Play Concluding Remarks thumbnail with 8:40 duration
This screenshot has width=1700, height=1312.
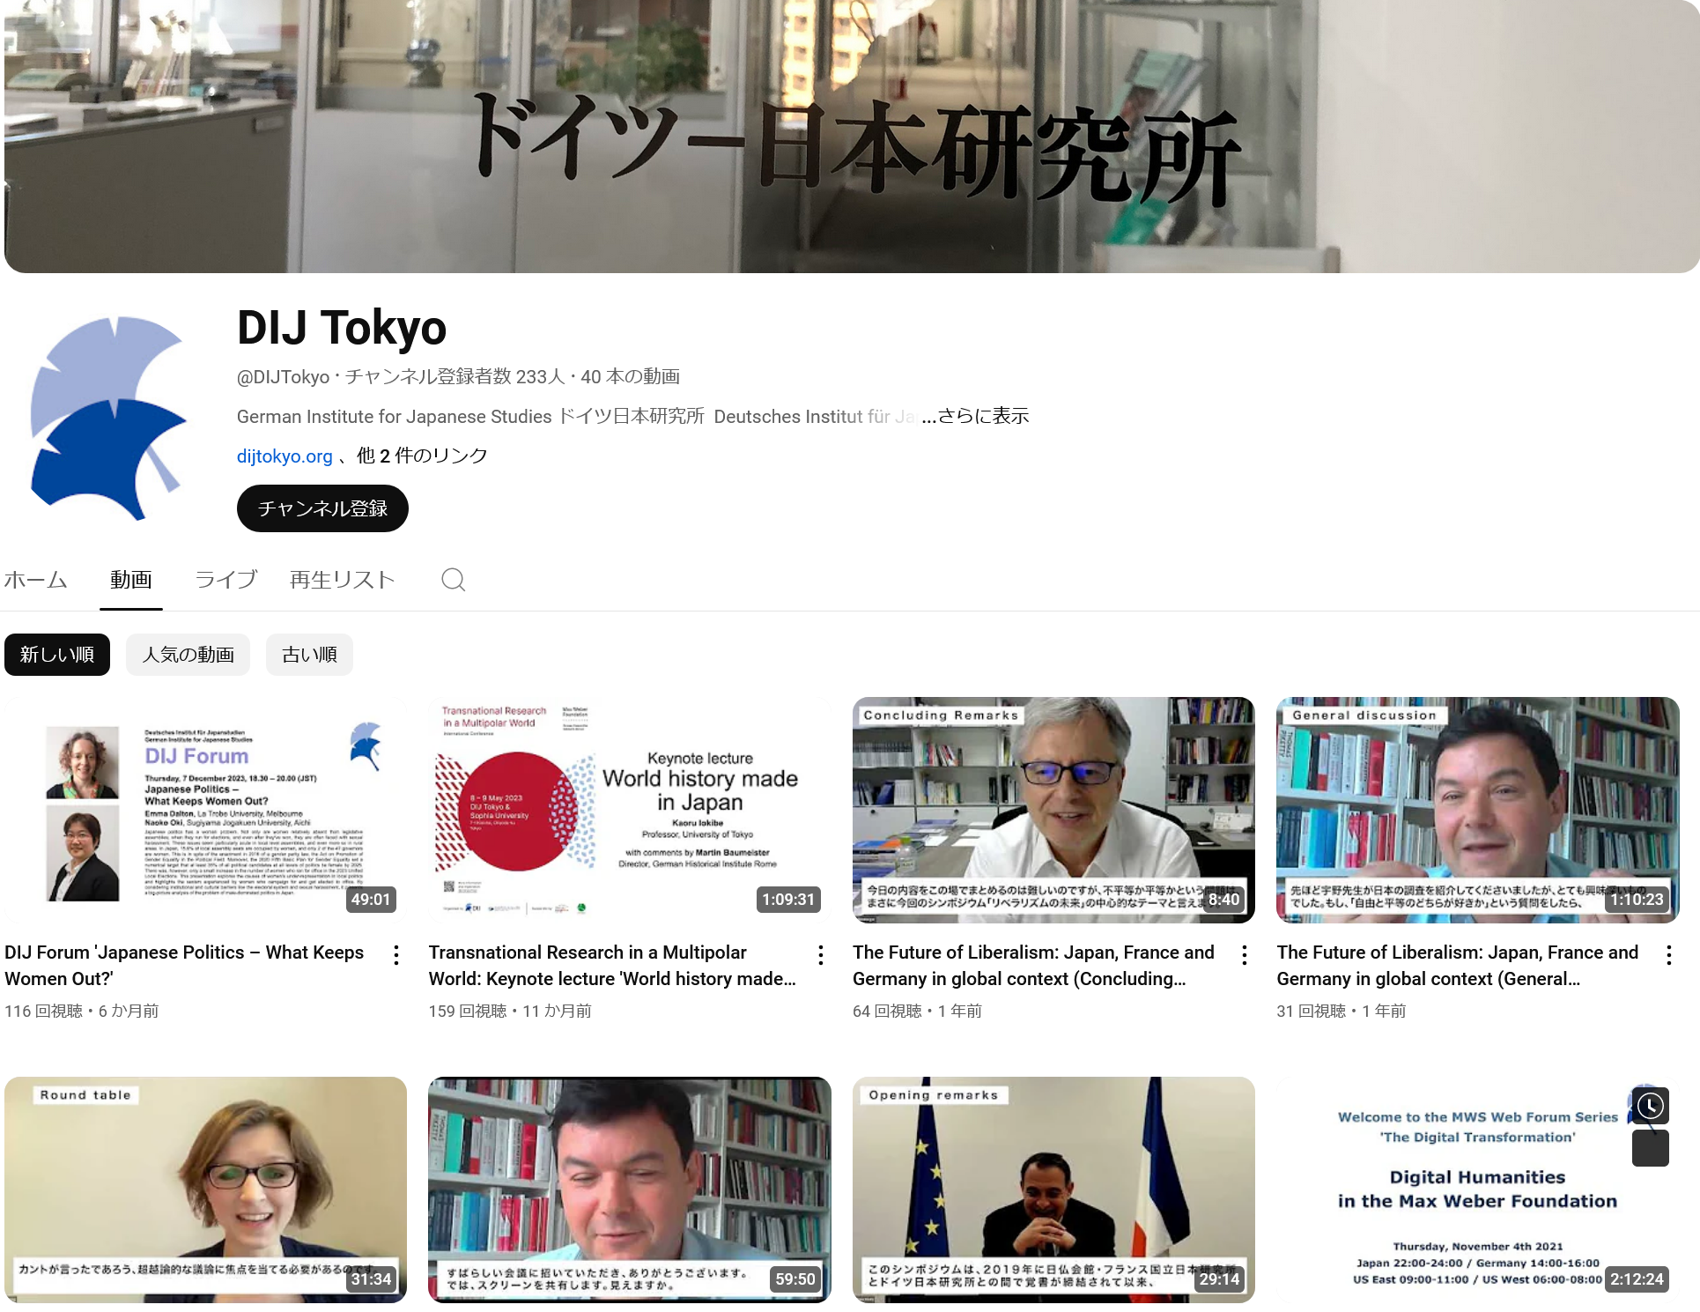click(x=1053, y=810)
